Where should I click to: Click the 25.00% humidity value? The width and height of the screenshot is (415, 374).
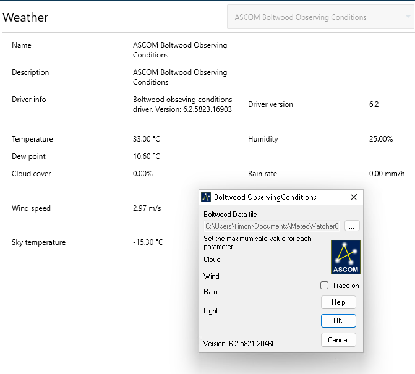[x=381, y=139]
